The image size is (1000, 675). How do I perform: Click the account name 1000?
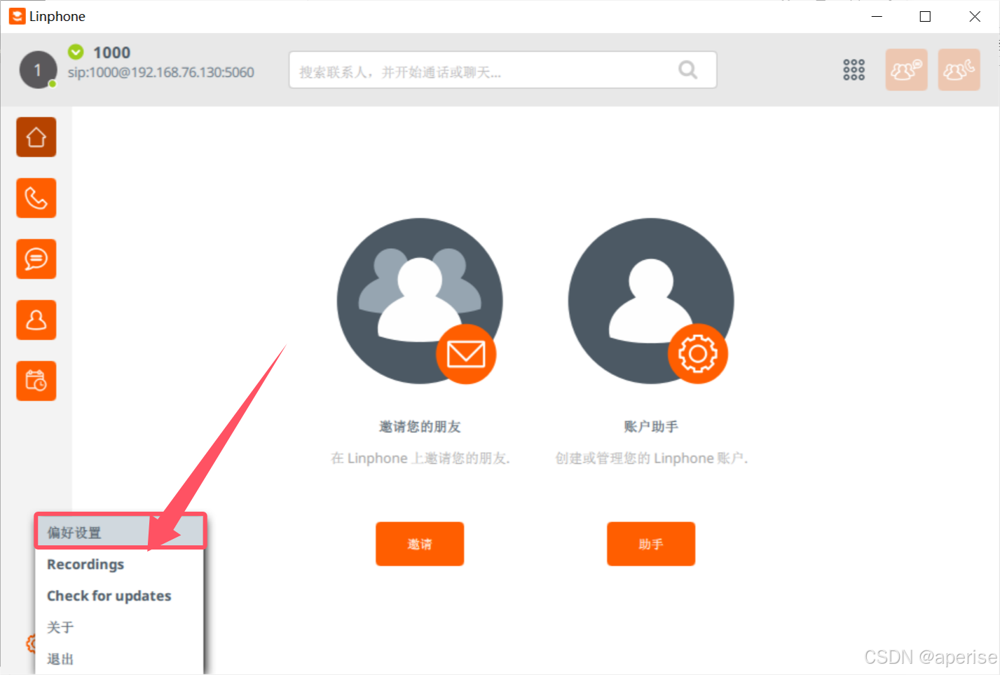[x=112, y=53]
